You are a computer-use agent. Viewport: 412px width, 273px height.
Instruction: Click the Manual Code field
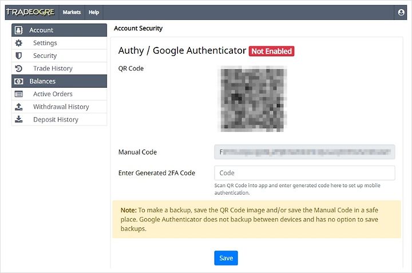[304, 152]
